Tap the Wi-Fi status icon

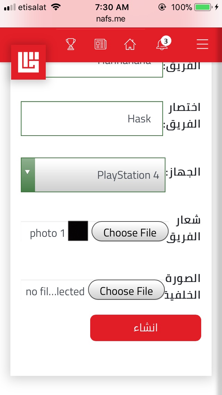55,7
